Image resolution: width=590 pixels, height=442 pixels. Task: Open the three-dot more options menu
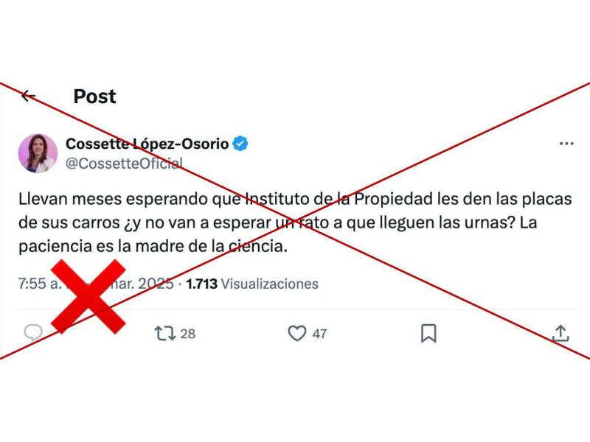(566, 143)
